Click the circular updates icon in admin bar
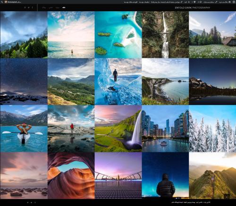This screenshot has width=236, height=206. coord(201,2)
